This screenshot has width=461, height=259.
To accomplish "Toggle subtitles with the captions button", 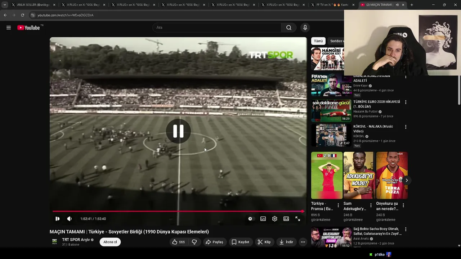I will [263, 219].
